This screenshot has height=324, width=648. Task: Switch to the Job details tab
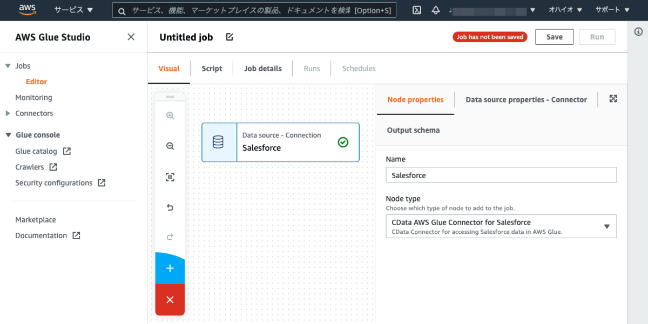[263, 69]
